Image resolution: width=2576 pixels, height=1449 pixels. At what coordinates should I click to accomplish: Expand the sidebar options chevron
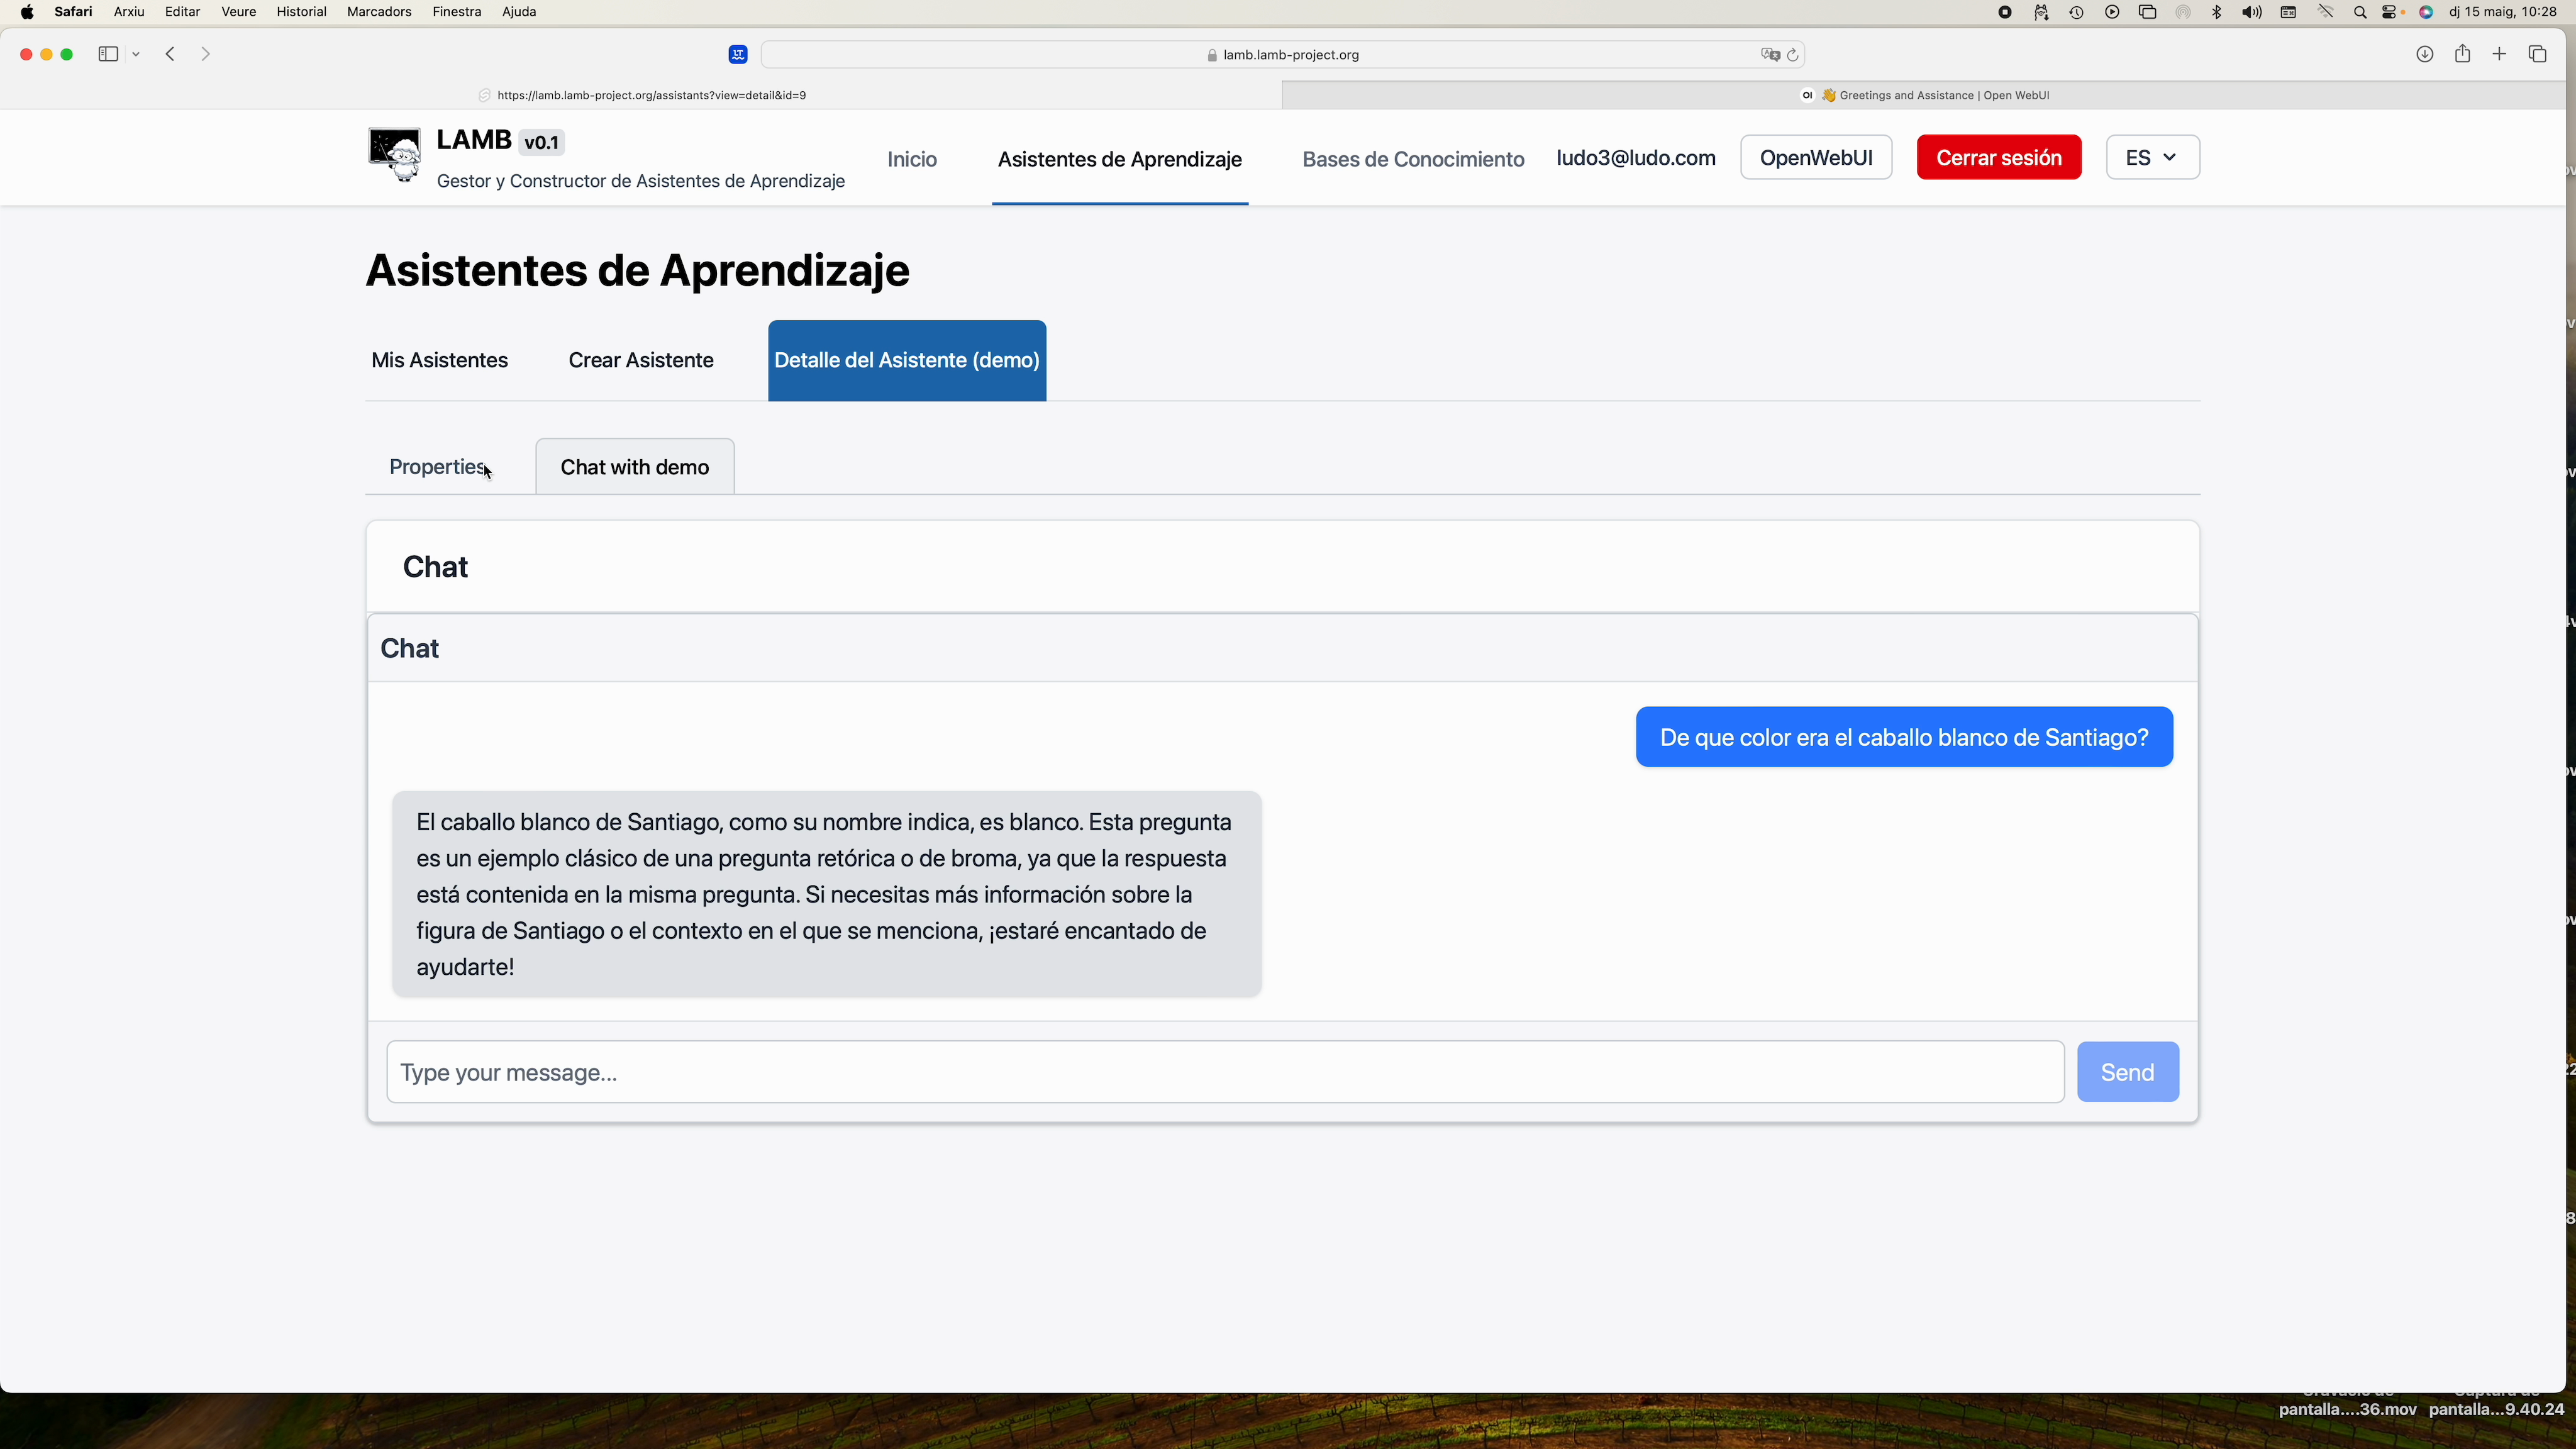(136, 54)
